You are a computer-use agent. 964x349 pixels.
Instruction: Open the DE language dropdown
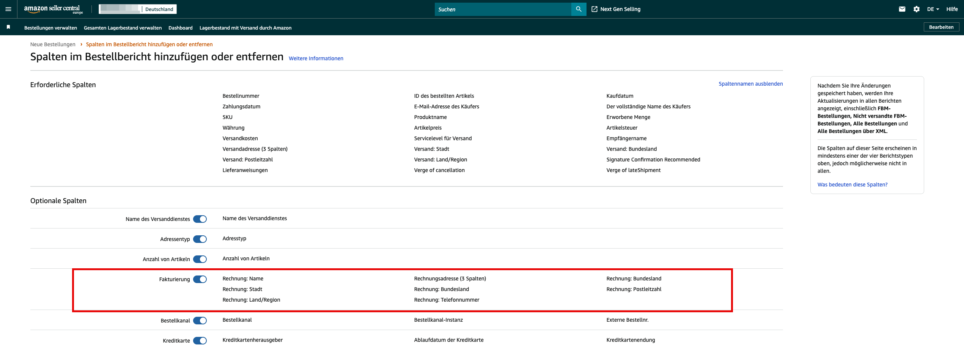933,9
